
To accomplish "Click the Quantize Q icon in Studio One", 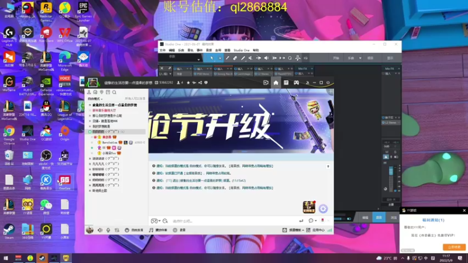I will coord(290,58).
